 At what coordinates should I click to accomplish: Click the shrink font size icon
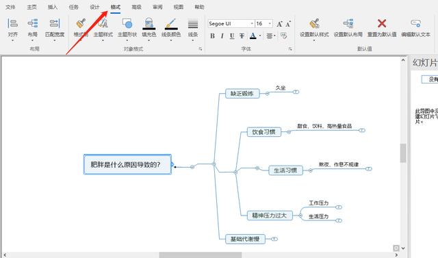pyautogui.click(x=288, y=24)
